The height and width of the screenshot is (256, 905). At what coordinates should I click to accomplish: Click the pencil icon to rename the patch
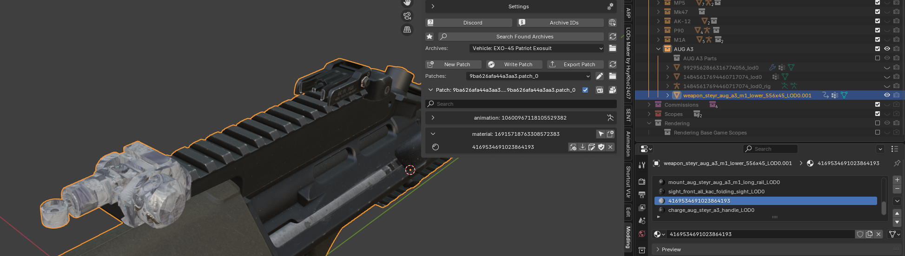pos(600,76)
